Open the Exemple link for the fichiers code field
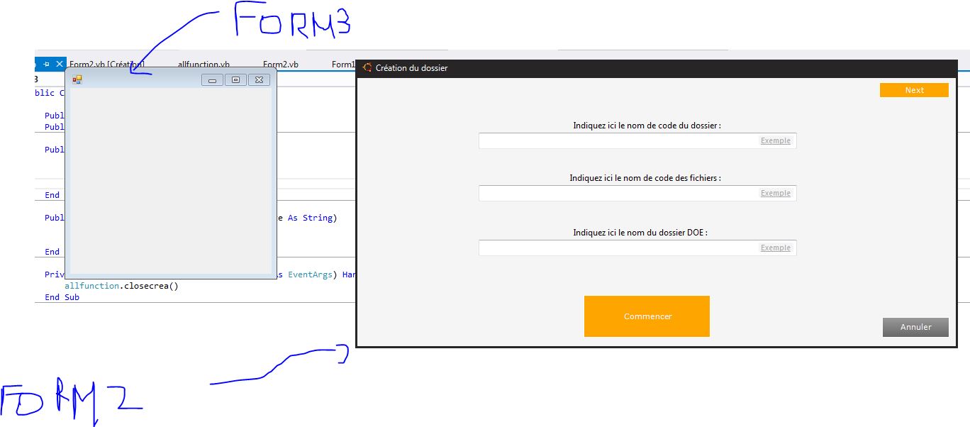 coord(775,193)
